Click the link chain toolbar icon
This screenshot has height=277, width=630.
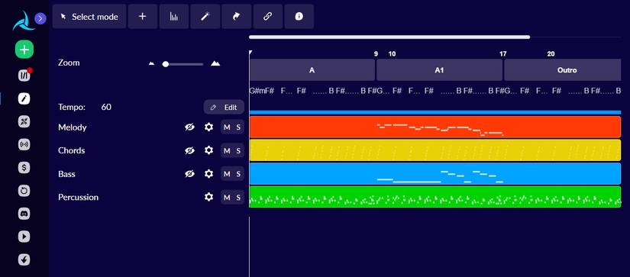[x=267, y=17]
